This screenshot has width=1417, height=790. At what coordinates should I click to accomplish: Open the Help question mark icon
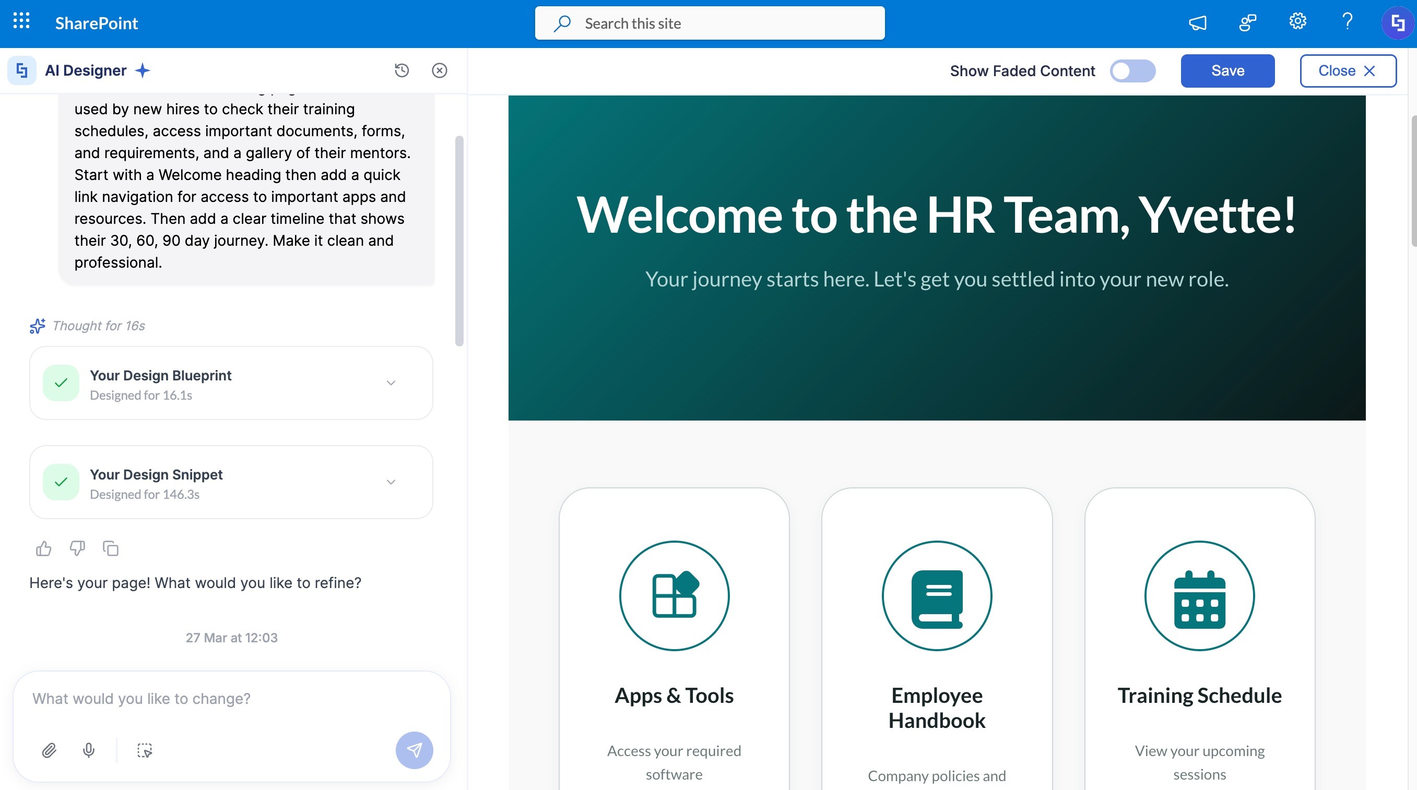tap(1347, 22)
